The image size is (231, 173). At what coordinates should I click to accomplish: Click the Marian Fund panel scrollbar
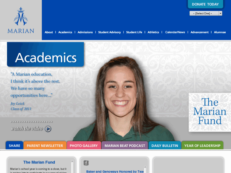[72, 167]
